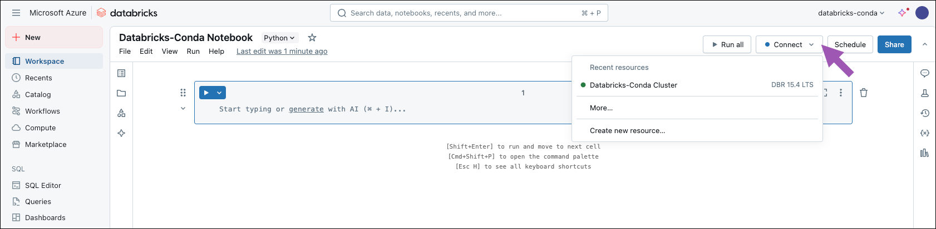Change the notebook language from Python
The image size is (936, 229).
click(279, 38)
